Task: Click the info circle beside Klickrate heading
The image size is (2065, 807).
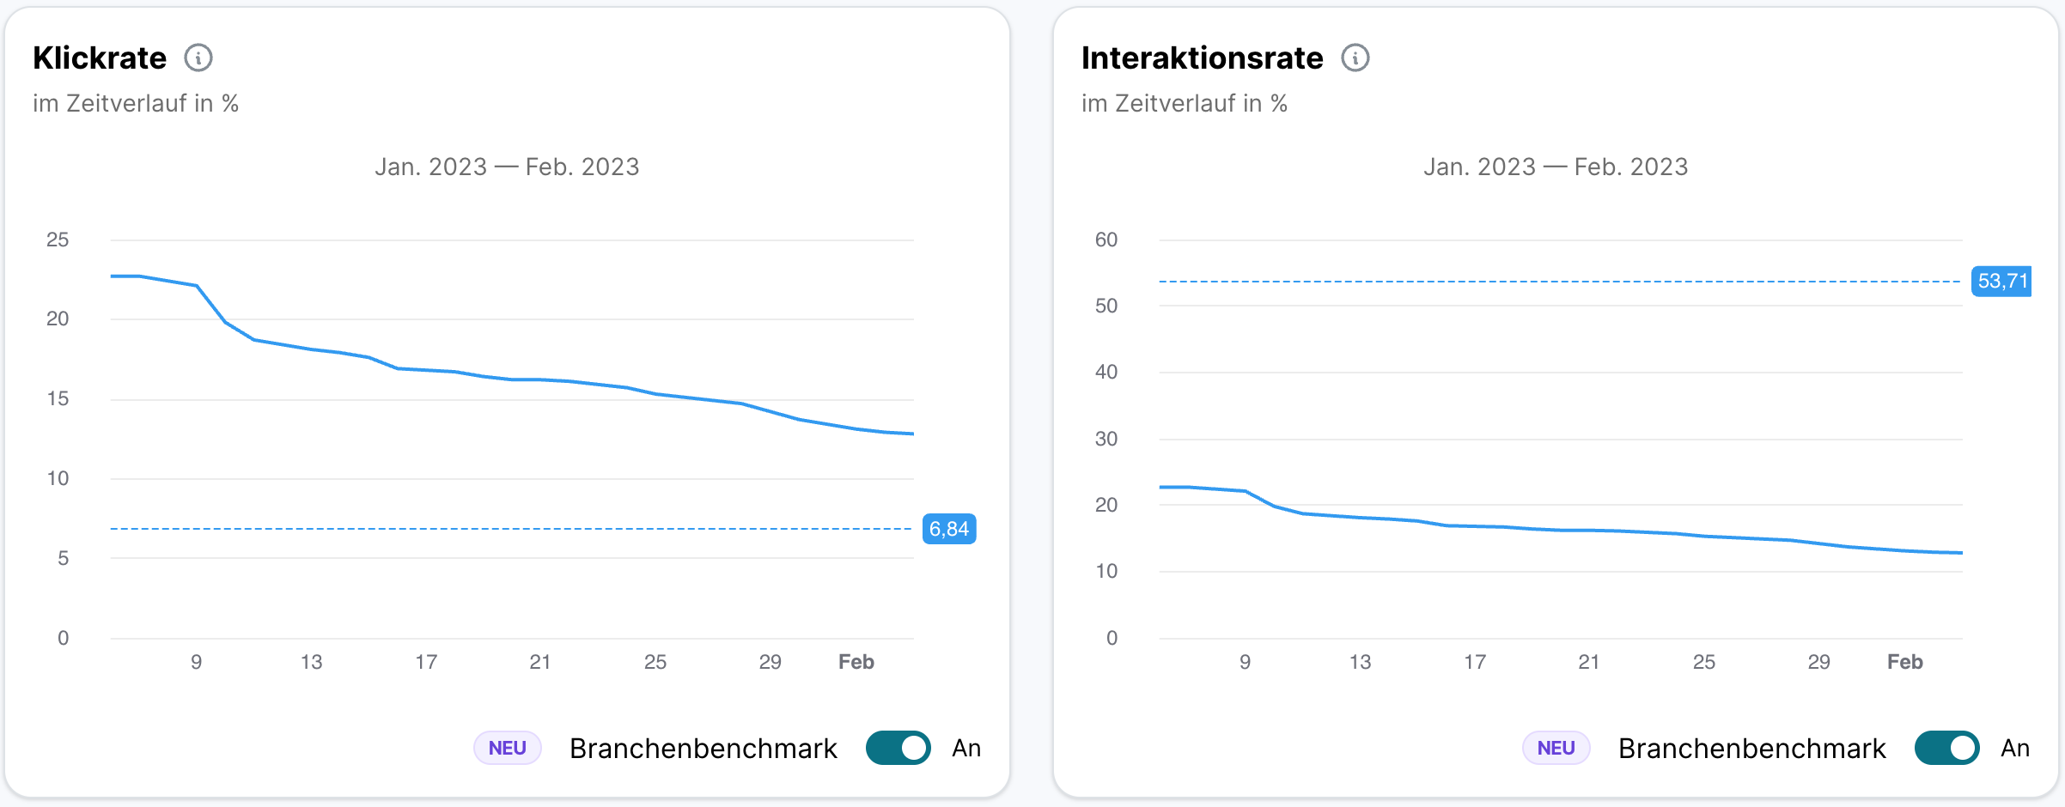Action: click(199, 58)
